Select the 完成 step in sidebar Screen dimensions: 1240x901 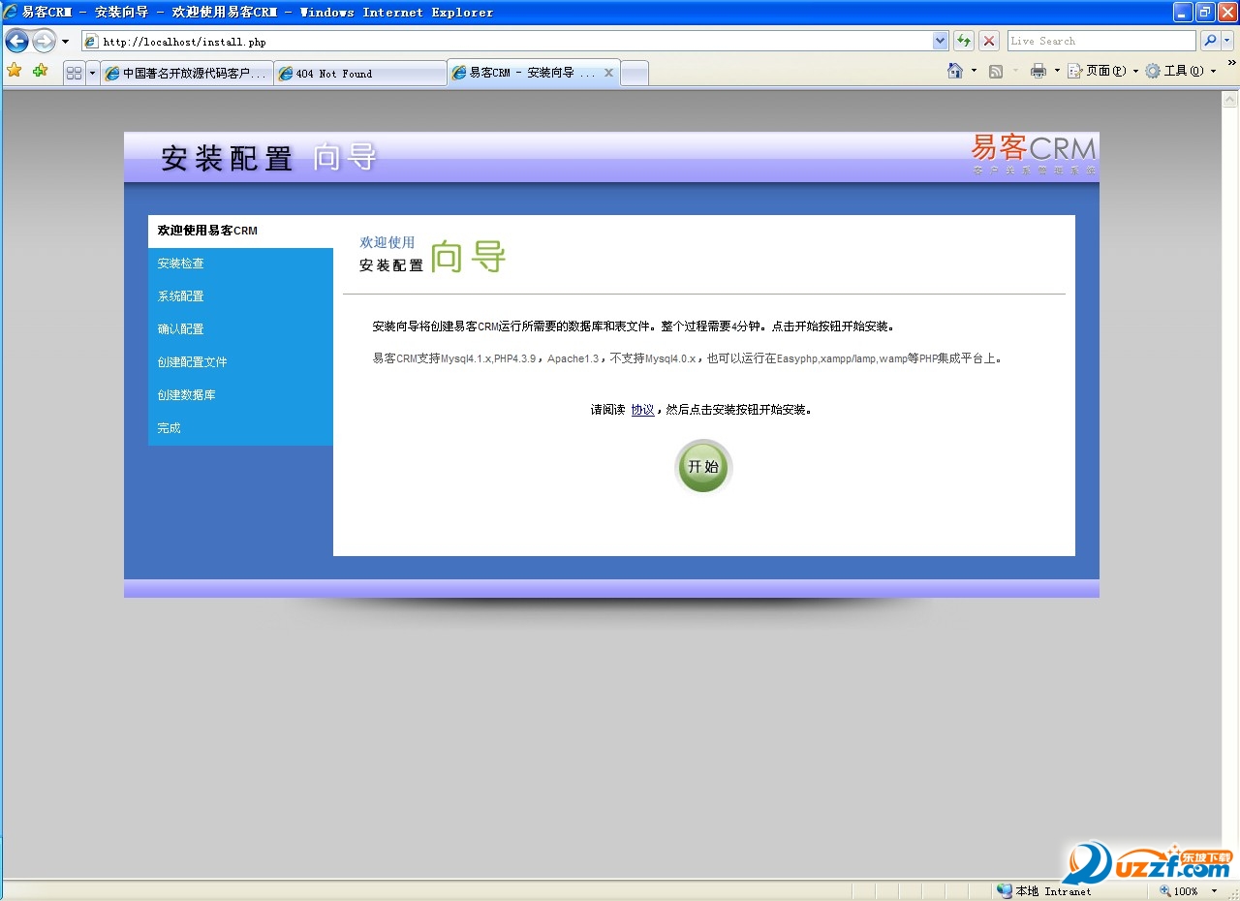click(240, 428)
